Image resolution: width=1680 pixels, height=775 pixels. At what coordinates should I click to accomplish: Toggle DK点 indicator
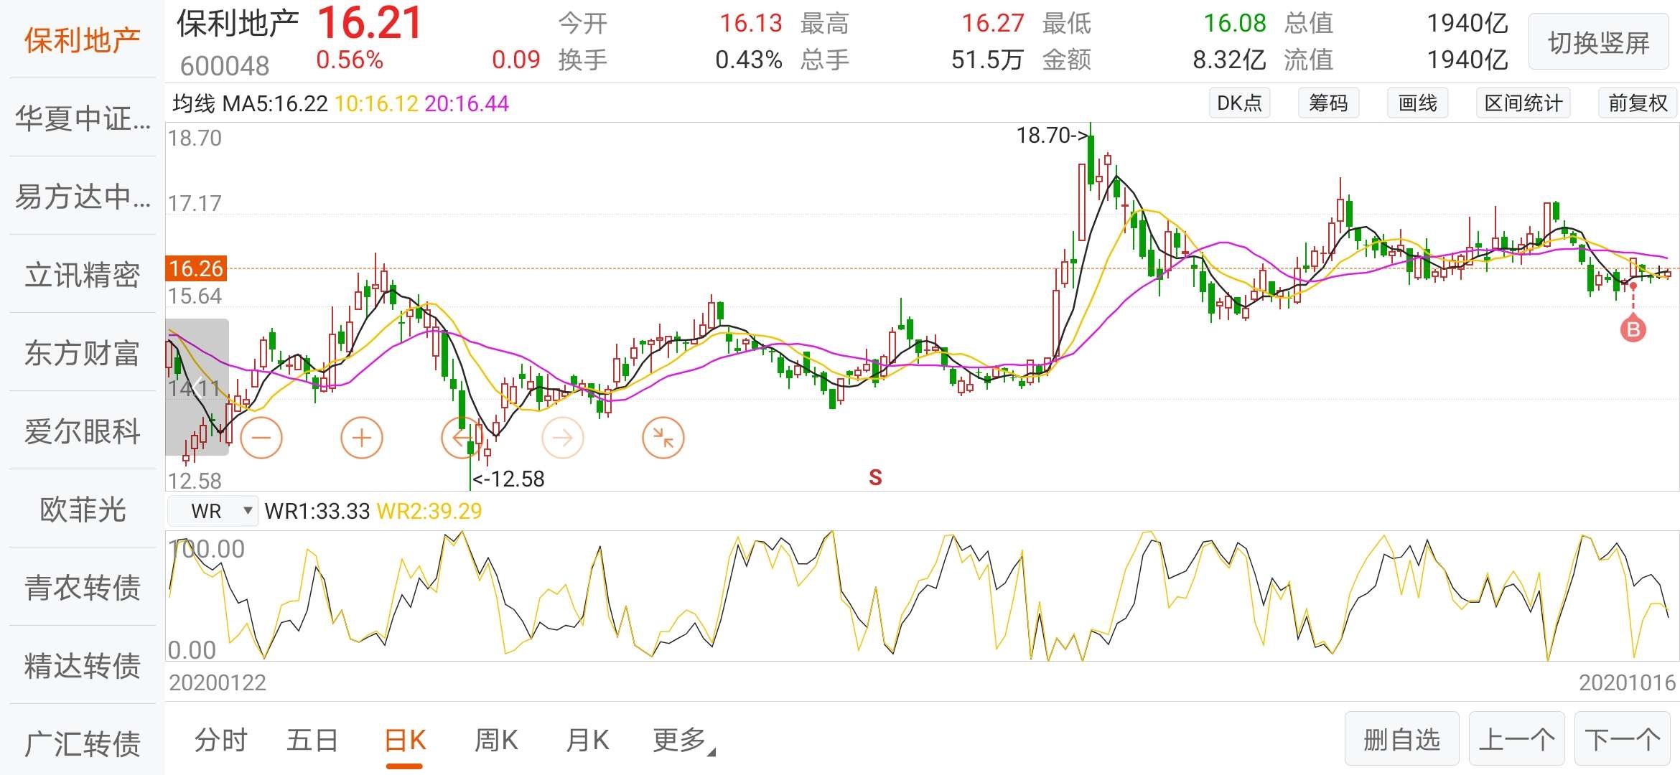click(x=1239, y=103)
